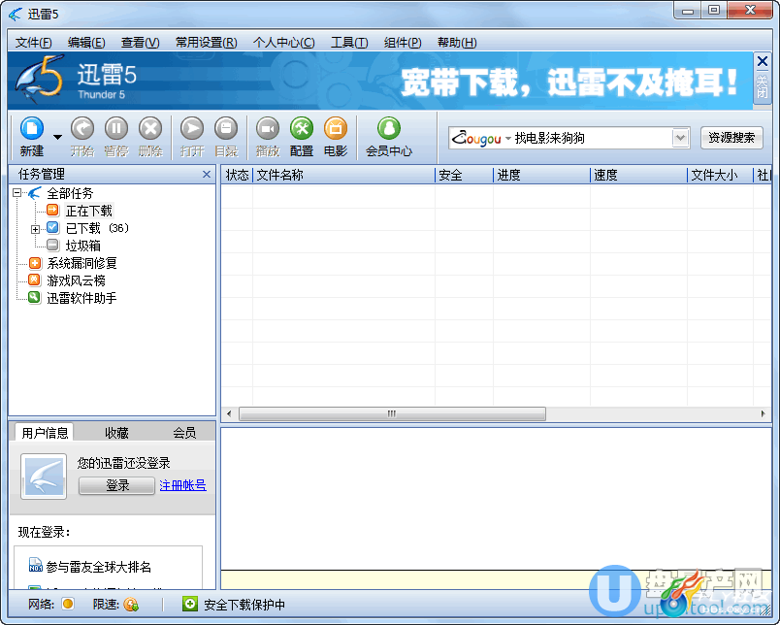This screenshot has width=780, height=625.
Task: Click the 宽带下载 banner ad
Action: tap(570, 82)
